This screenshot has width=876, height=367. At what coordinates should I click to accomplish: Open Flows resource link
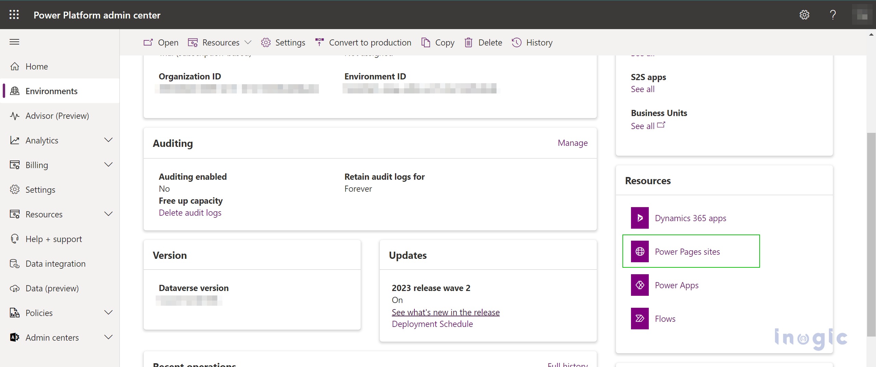(x=665, y=319)
